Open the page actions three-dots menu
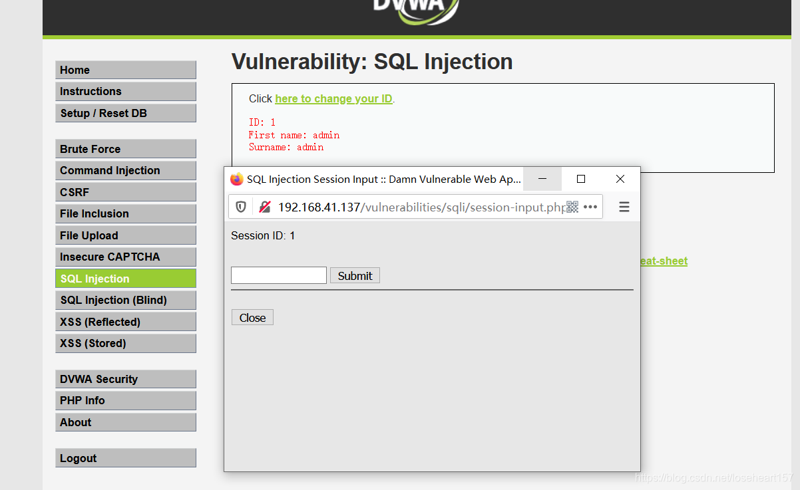Viewport: 800px width, 490px height. coord(590,207)
